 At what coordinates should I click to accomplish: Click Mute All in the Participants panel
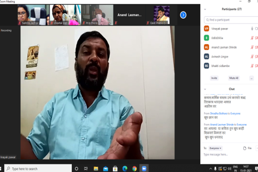234,78
